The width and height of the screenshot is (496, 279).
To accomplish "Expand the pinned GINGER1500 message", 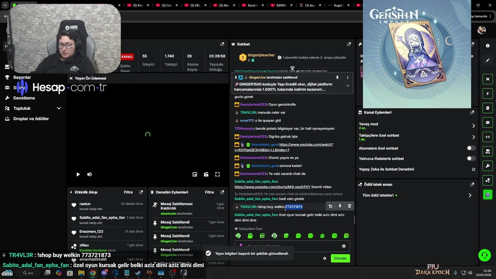I will click(348, 86).
